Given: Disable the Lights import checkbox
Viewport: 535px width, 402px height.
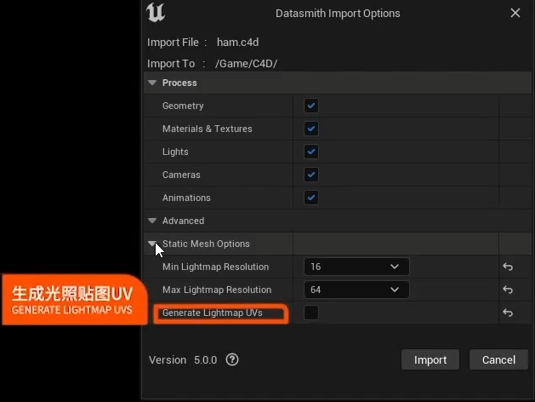Looking at the screenshot, I should click(x=311, y=152).
